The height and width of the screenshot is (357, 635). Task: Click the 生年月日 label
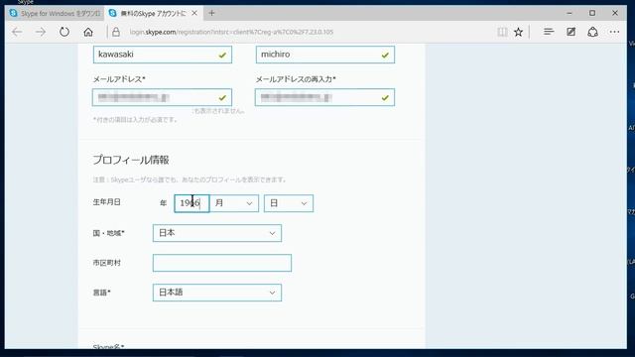coord(106,202)
